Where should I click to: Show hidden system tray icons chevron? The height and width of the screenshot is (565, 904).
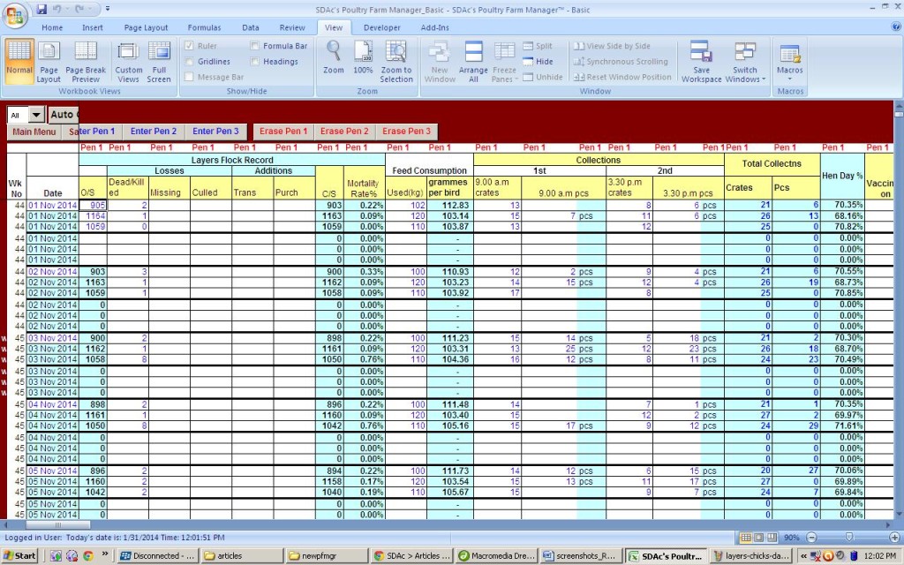803,556
